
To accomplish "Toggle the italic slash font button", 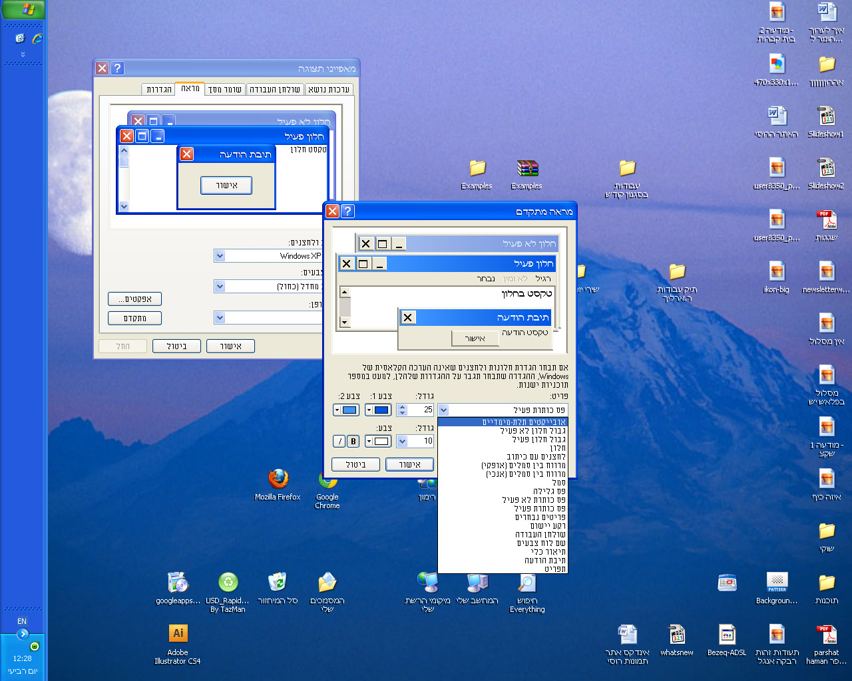I will [x=339, y=441].
